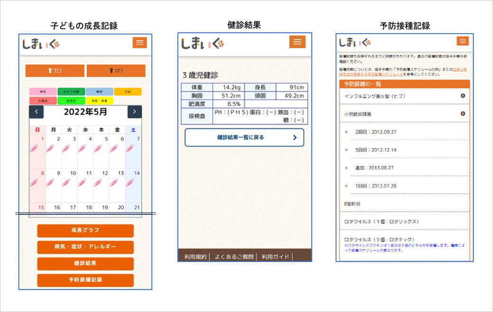Click 追加：2013.08.27 vaccination entry
The width and height of the screenshot is (493, 312).
(x=374, y=168)
